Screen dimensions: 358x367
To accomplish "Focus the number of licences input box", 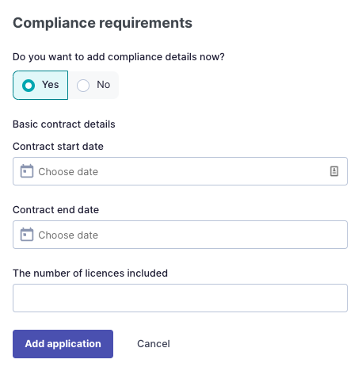I will 180,298.
